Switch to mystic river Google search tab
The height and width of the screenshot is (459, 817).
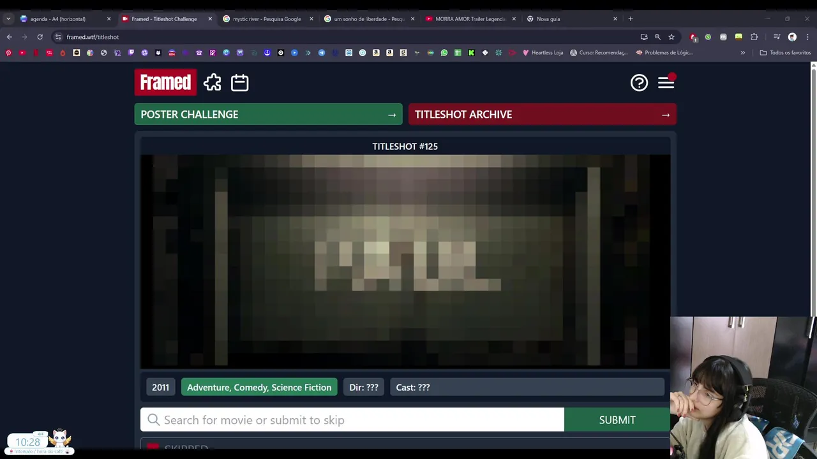click(267, 18)
